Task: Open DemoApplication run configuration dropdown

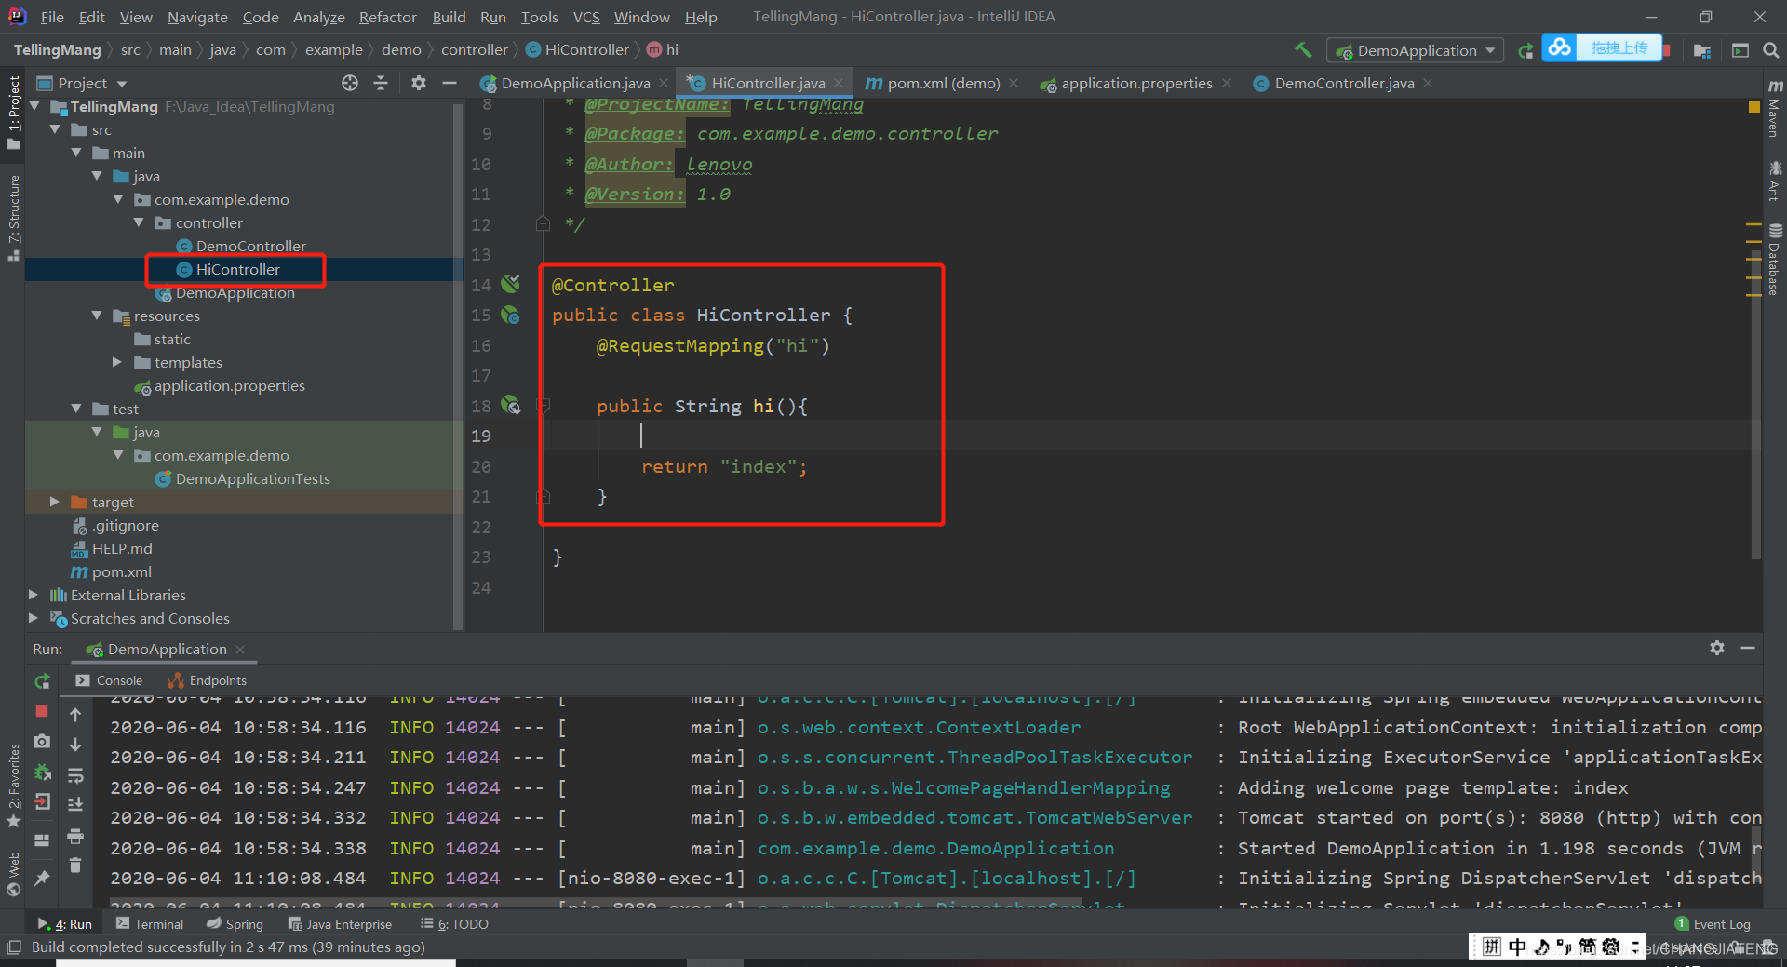Action: pyautogui.click(x=1416, y=50)
